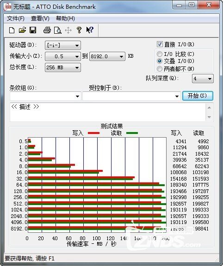
Task: Click write value 108068
Action: [x=178, y=172]
